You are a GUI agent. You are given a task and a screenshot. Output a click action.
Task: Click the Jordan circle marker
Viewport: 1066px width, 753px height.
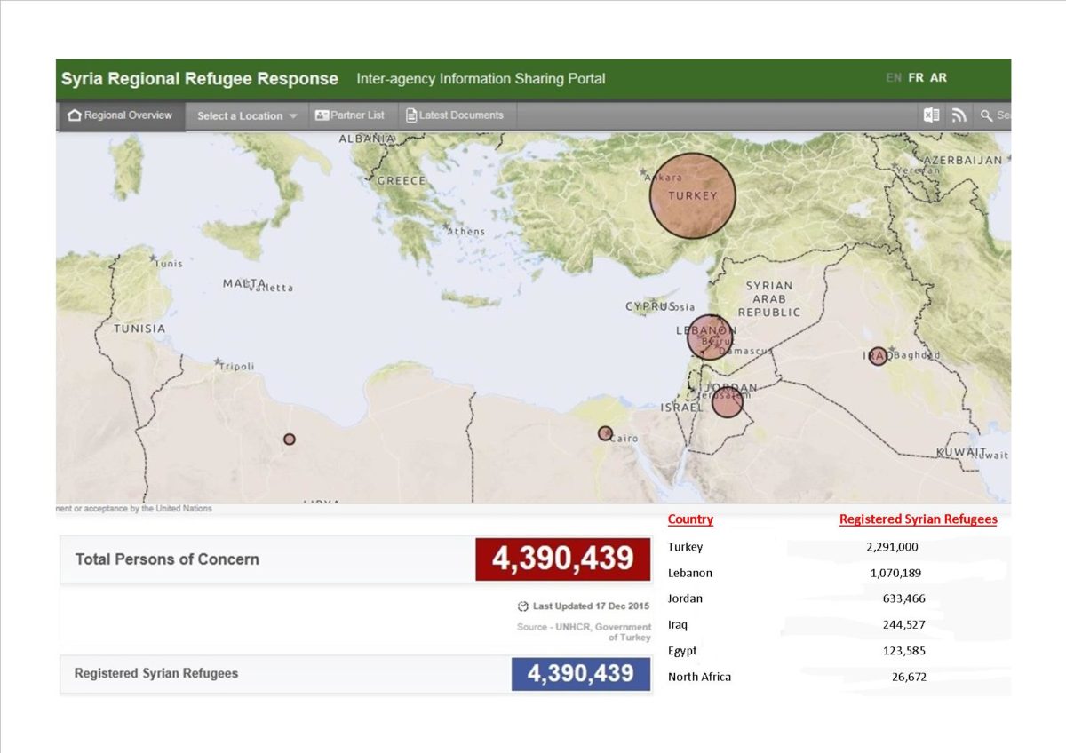727,402
